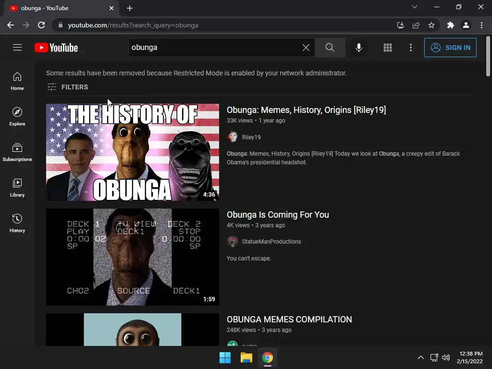Open YouTube settings three-dot menu
Screen dimensions: 492x369
[410, 48]
